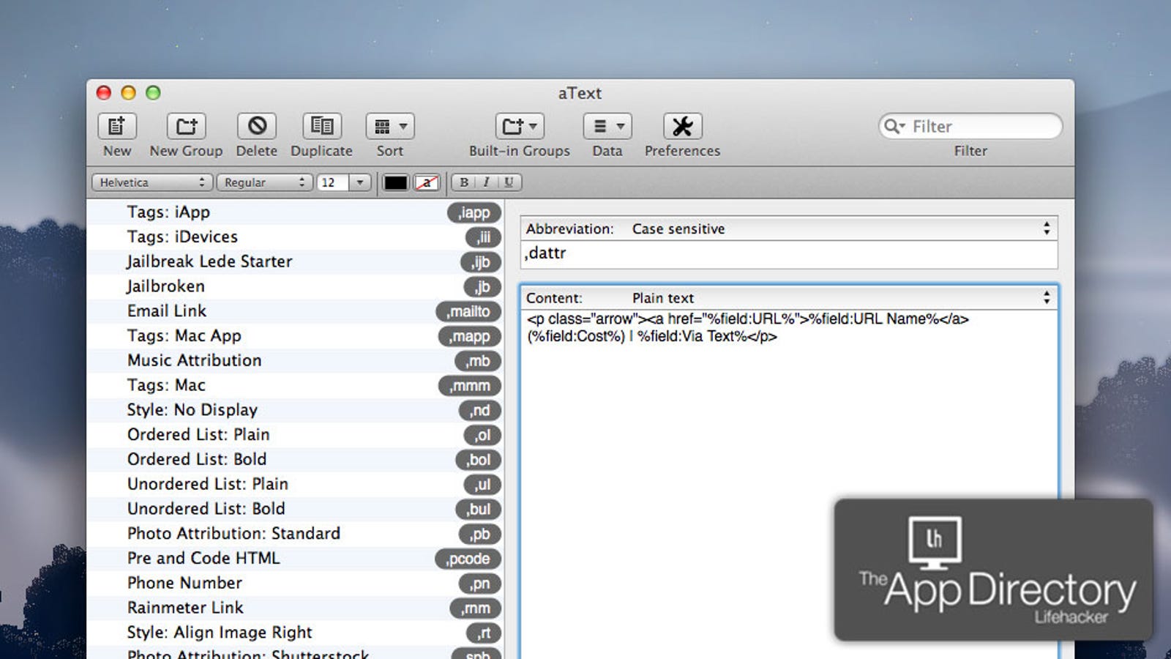Open the Data menu

click(607, 127)
